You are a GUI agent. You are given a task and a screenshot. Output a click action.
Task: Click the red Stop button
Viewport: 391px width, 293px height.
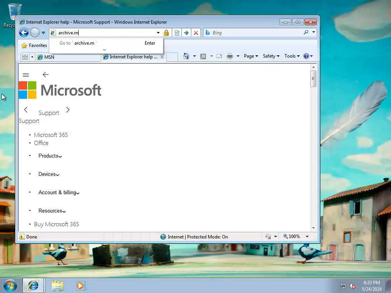coord(196,33)
